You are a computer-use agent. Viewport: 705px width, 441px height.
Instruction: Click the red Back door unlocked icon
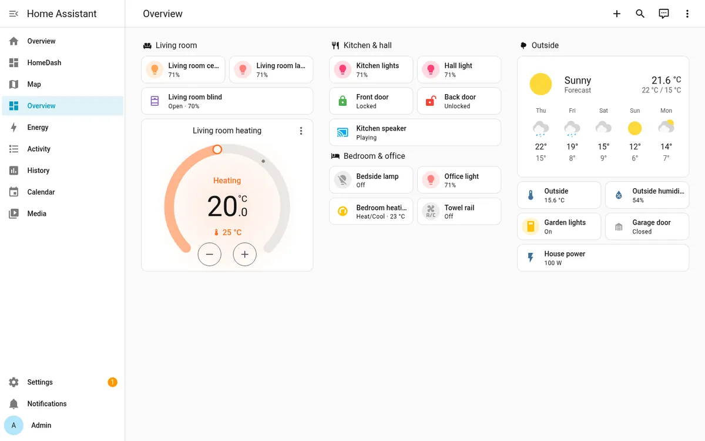click(x=431, y=101)
